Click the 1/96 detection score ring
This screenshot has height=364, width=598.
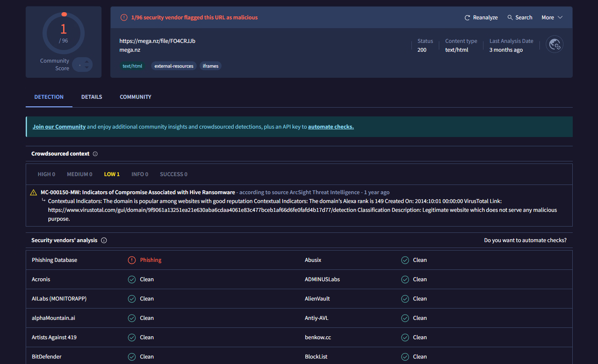pyautogui.click(x=64, y=33)
